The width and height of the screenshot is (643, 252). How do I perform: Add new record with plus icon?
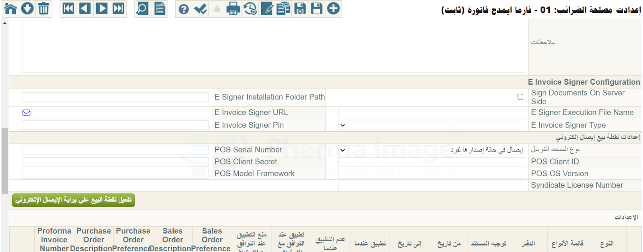[x=333, y=8]
